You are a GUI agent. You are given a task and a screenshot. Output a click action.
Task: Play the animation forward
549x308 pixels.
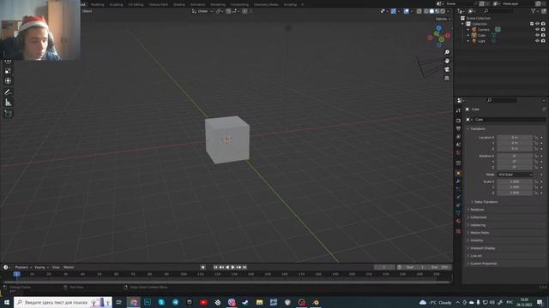(x=232, y=267)
